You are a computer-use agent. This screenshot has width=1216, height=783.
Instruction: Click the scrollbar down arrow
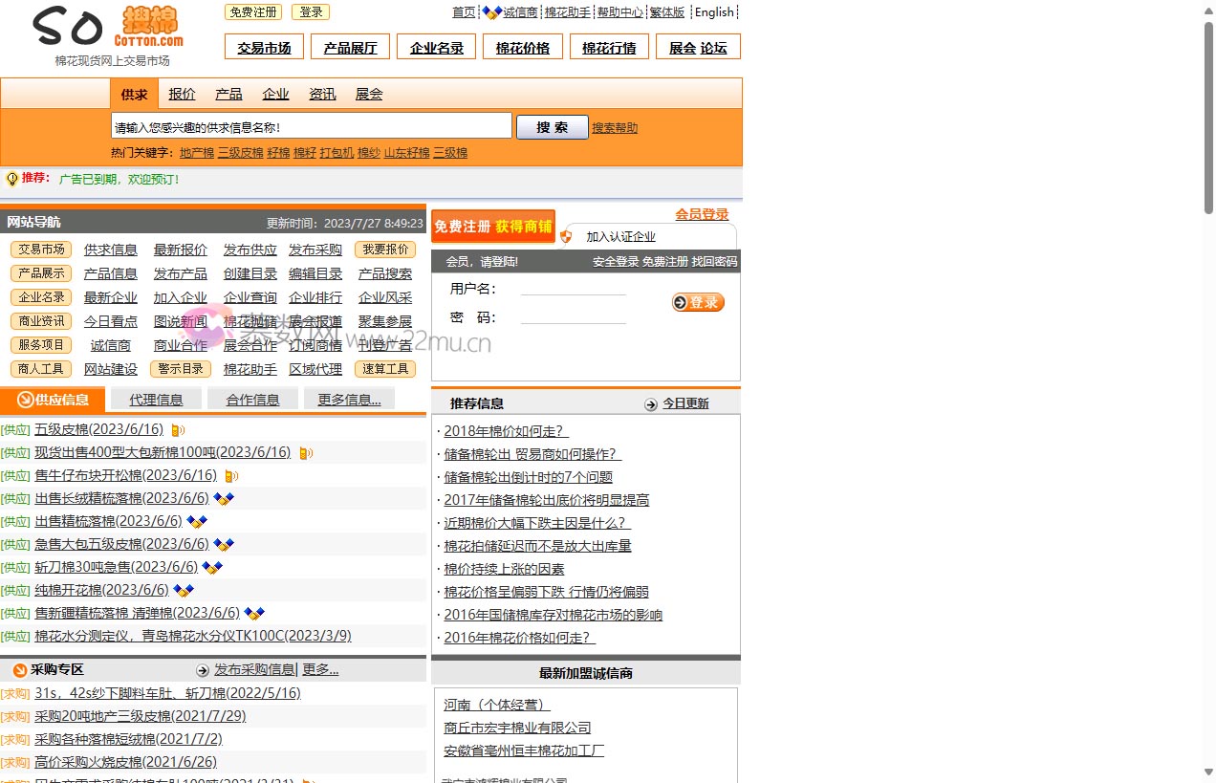(1207, 772)
